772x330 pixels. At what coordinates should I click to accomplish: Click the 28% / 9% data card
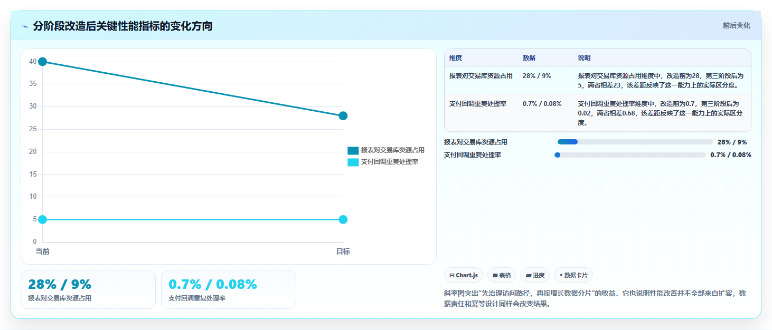88,289
